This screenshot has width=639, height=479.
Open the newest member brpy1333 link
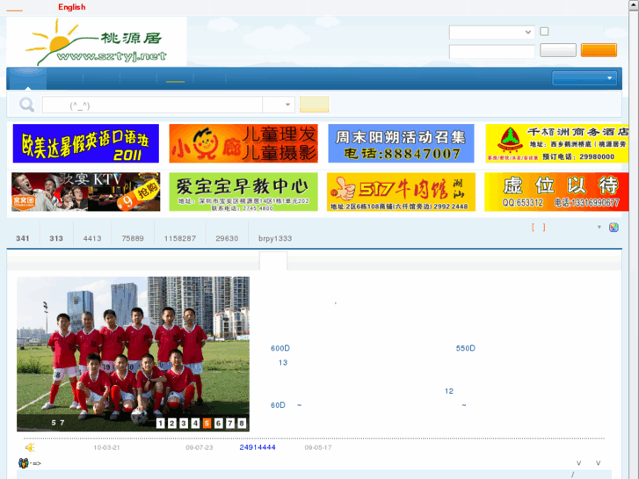(275, 238)
